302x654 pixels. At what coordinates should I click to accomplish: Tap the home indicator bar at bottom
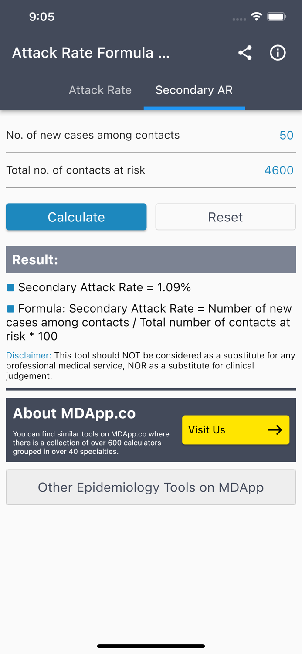coord(151,646)
